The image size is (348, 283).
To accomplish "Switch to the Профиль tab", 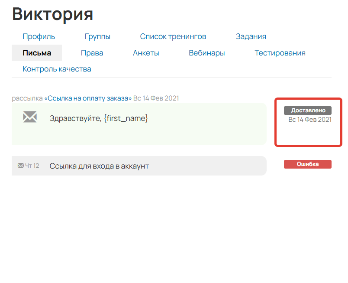I will (38, 36).
